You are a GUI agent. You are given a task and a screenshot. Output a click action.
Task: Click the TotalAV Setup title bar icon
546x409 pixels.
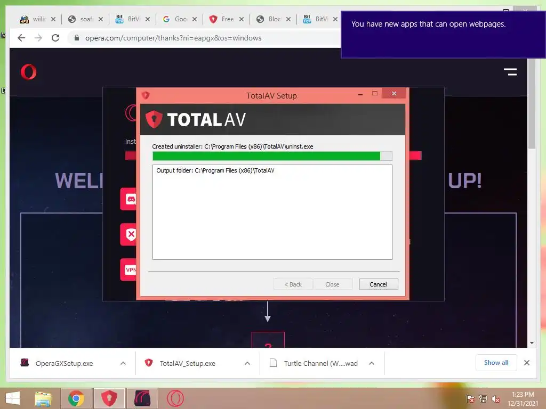(146, 95)
